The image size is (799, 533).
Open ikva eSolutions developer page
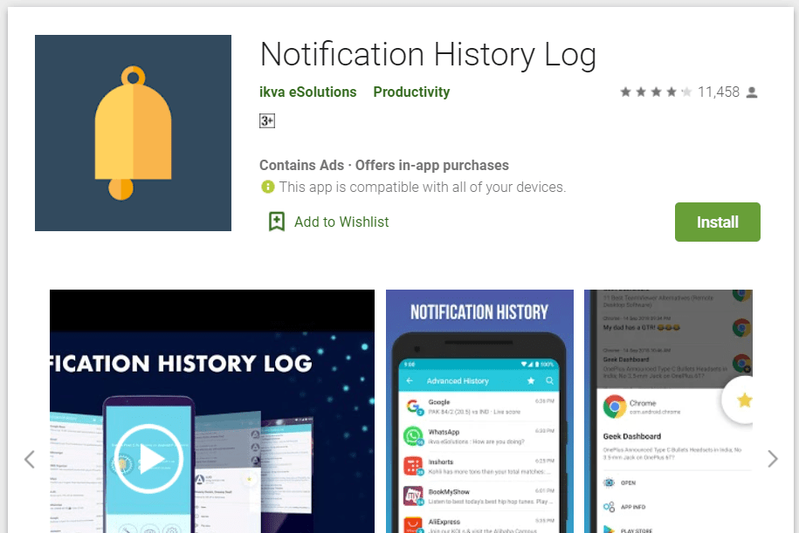pos(307,92)
